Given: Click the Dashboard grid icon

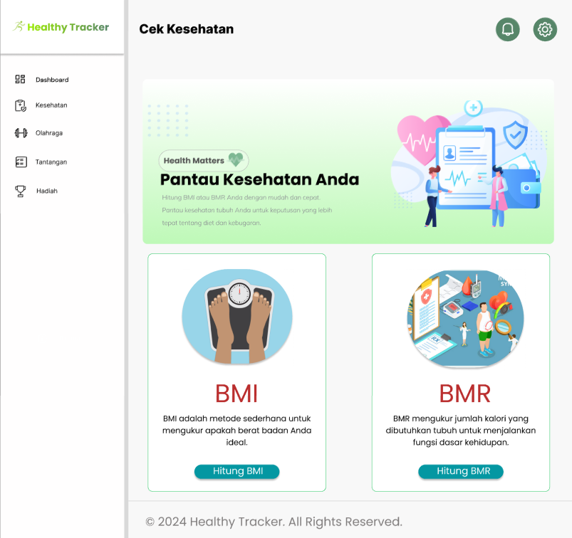Looking at the screenshot, I should point(20,79).
